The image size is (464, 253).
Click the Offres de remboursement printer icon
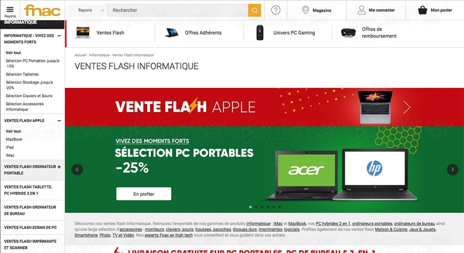[x=348, y=33]
